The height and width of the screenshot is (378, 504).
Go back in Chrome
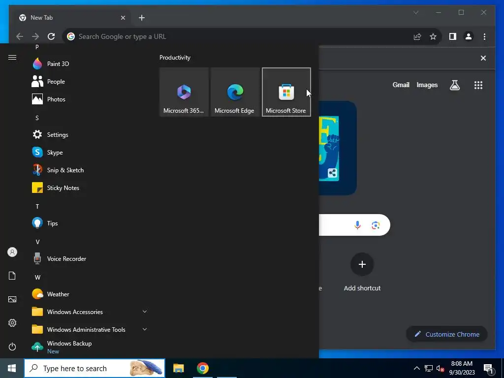click(20, 36)
